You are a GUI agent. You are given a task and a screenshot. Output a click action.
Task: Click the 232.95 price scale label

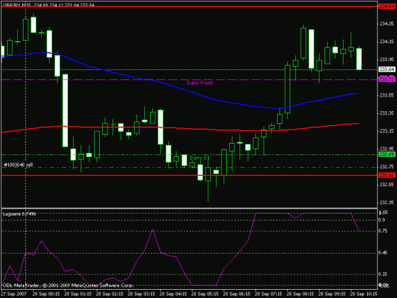pos(387,149)
